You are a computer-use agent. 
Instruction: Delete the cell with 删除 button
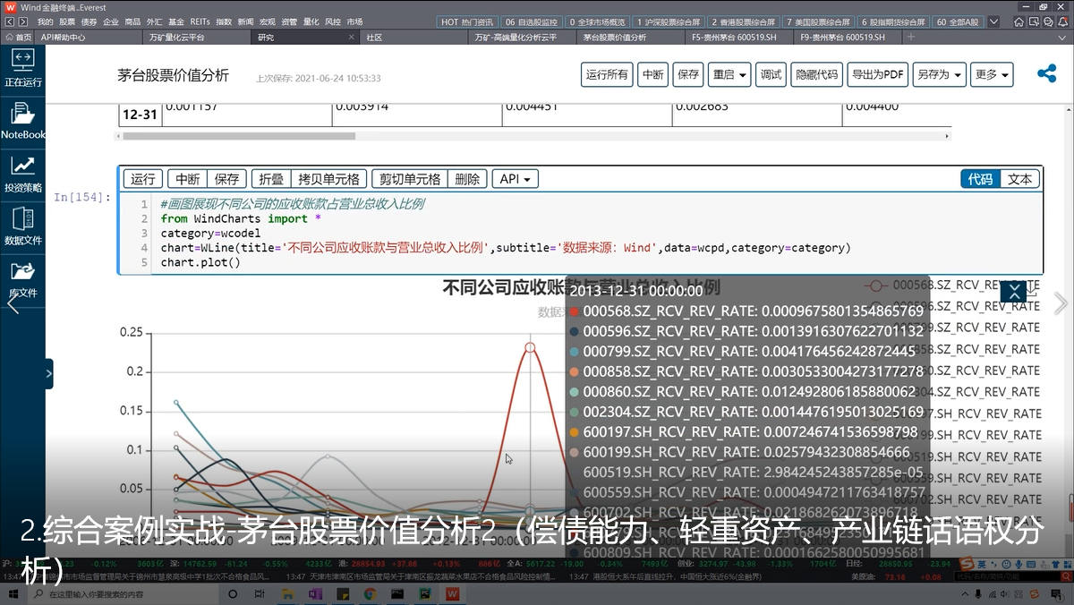(x=467, y=179)
